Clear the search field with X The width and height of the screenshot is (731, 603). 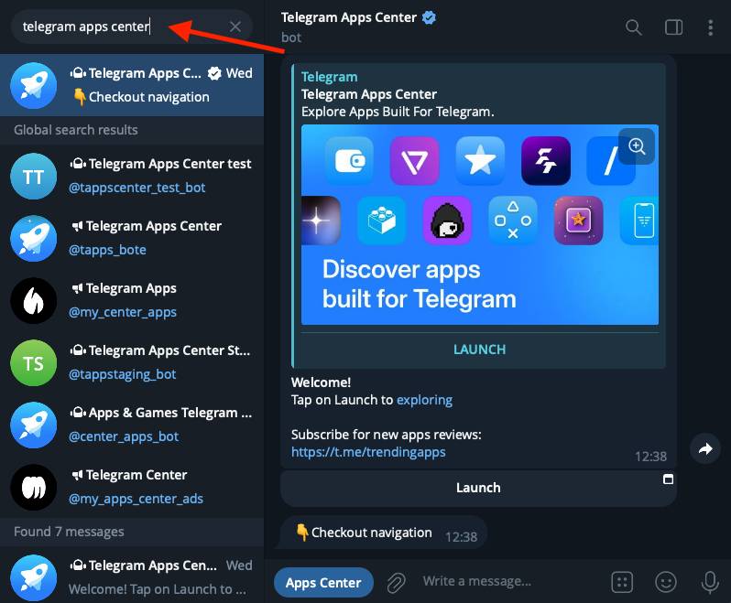pos(235,27)
